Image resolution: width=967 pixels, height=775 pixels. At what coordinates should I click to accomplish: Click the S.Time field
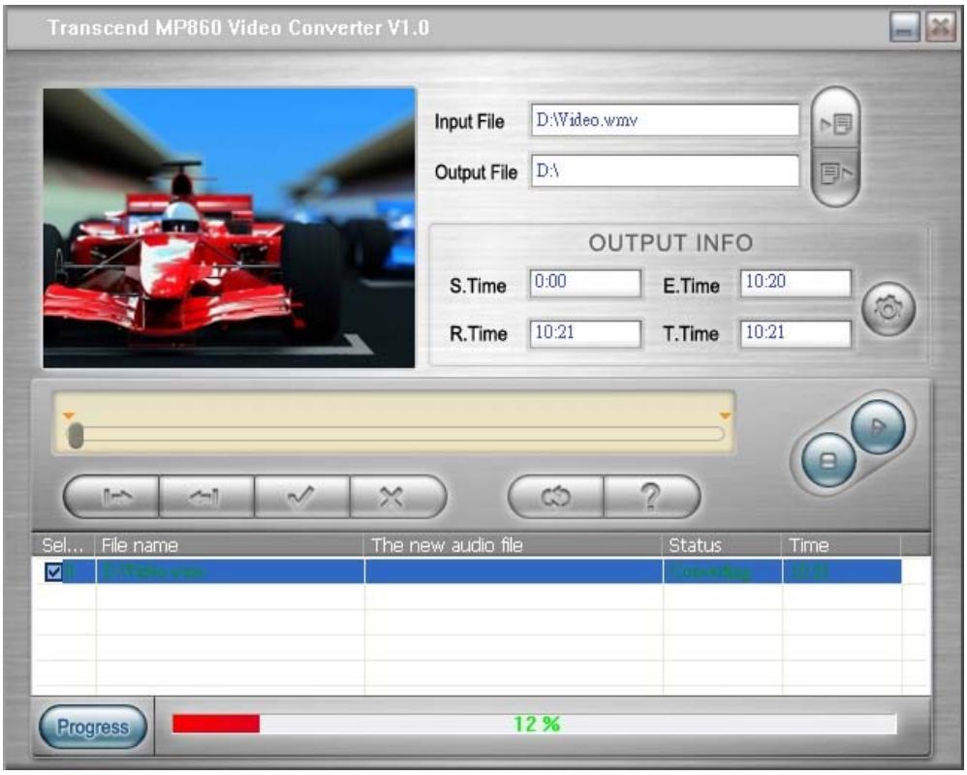click(584, 282)
